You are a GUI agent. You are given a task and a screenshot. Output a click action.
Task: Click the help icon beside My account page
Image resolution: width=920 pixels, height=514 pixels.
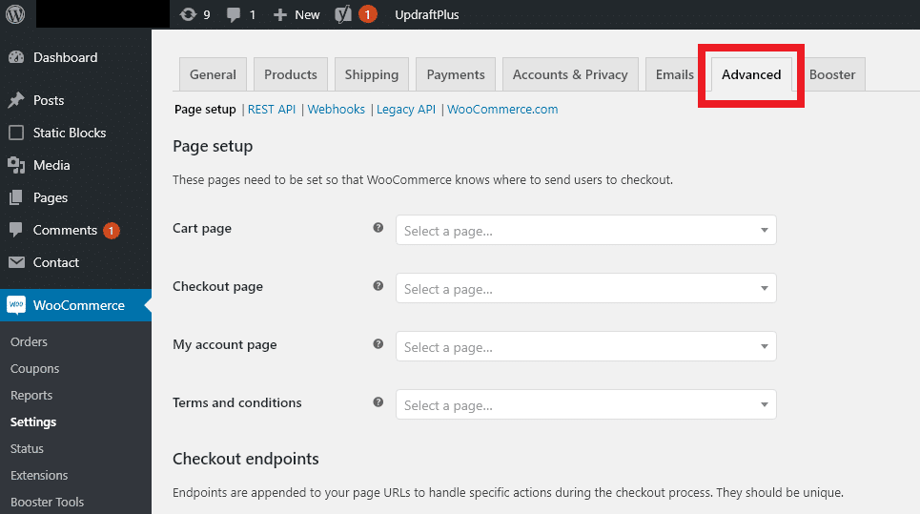click(x=378, y=344)
